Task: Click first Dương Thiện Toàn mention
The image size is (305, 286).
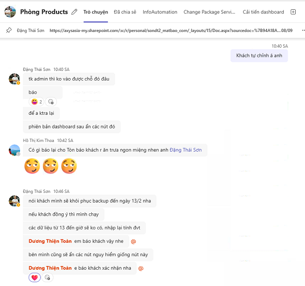Action: tap(50, 241)
